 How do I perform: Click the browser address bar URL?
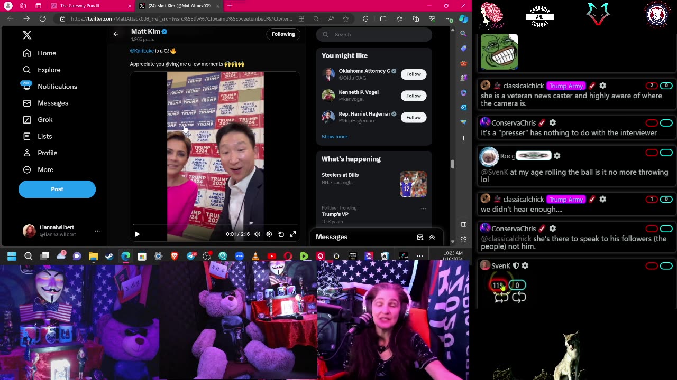tap(181, 19)
